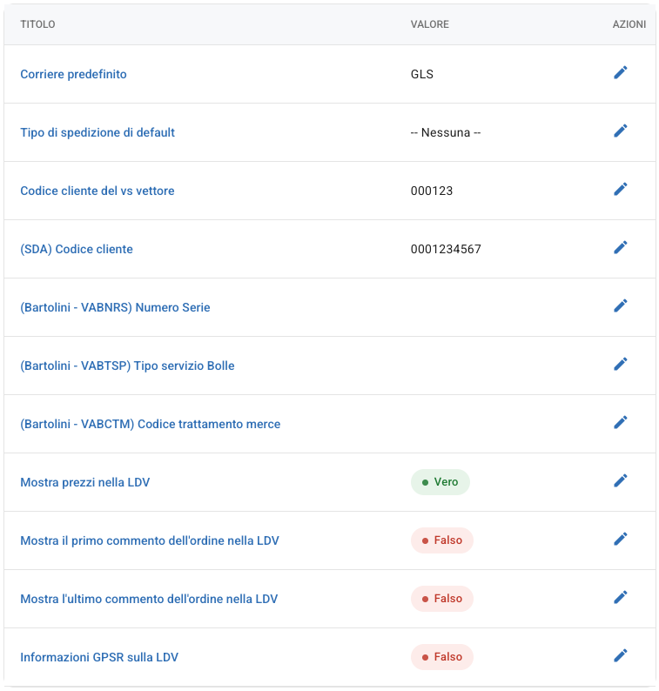Edit VABCTM Codice trattamento merce via pencil
This screenshot has width=659, height=691.
click(x=620, y=423)
